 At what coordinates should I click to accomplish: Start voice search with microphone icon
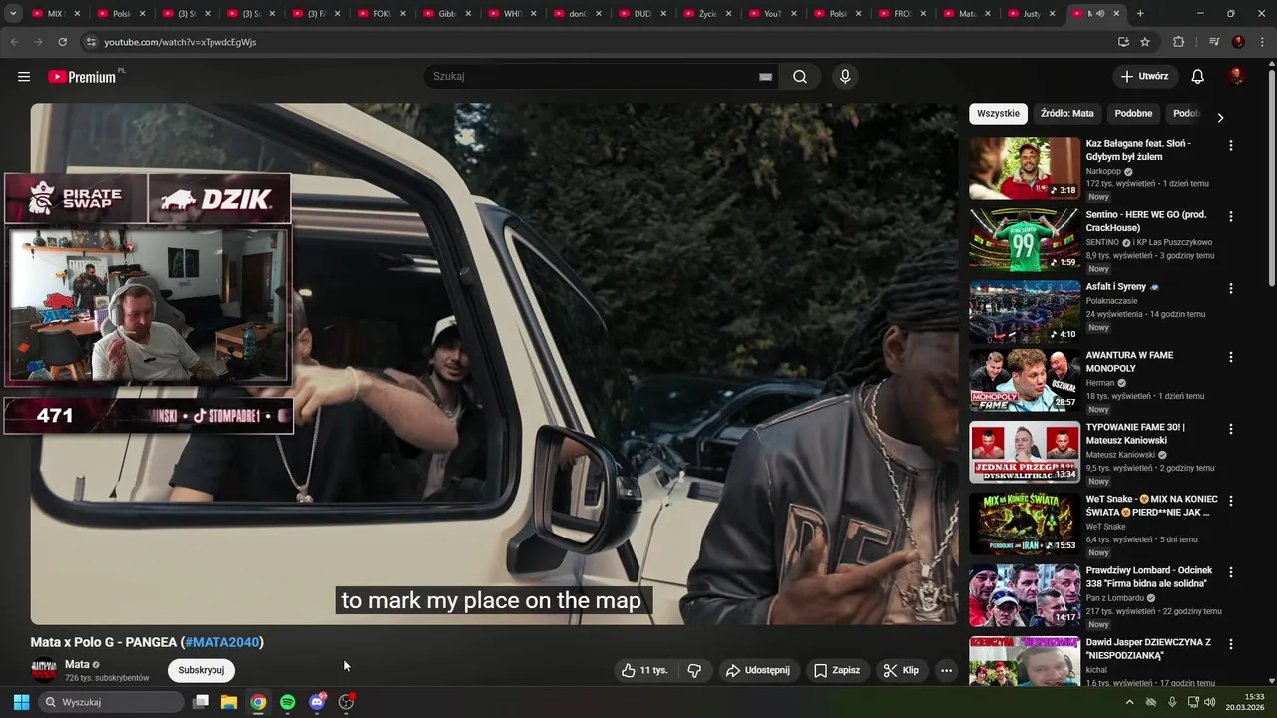(845, 77)
